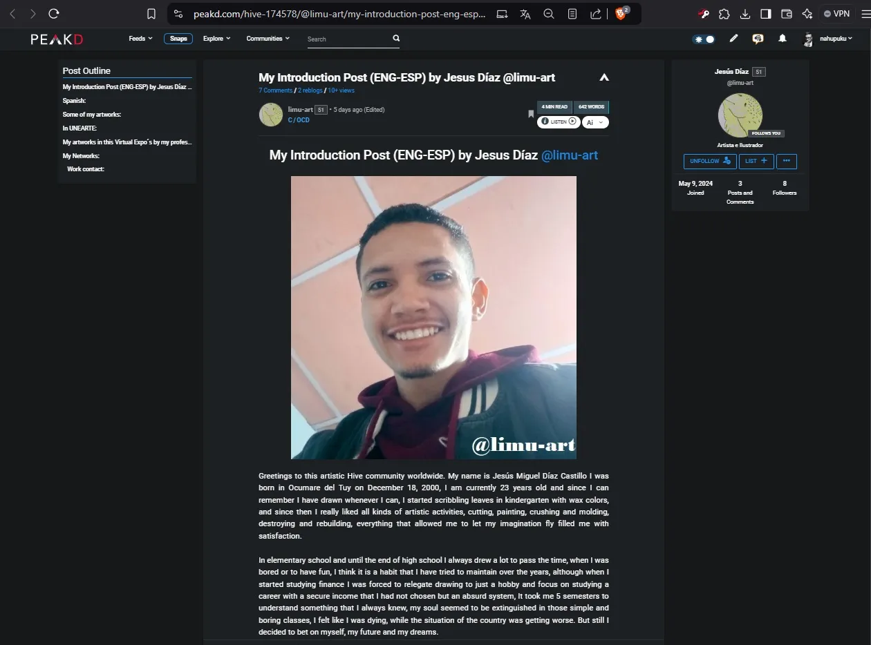
Task: Open the C/OCD community link
Action: (299, 120)
